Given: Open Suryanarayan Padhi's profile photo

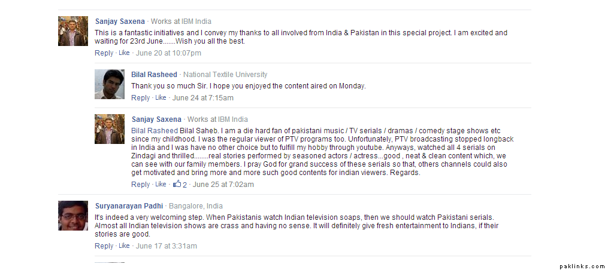Looking at the screenshot, I should [73, 216].
